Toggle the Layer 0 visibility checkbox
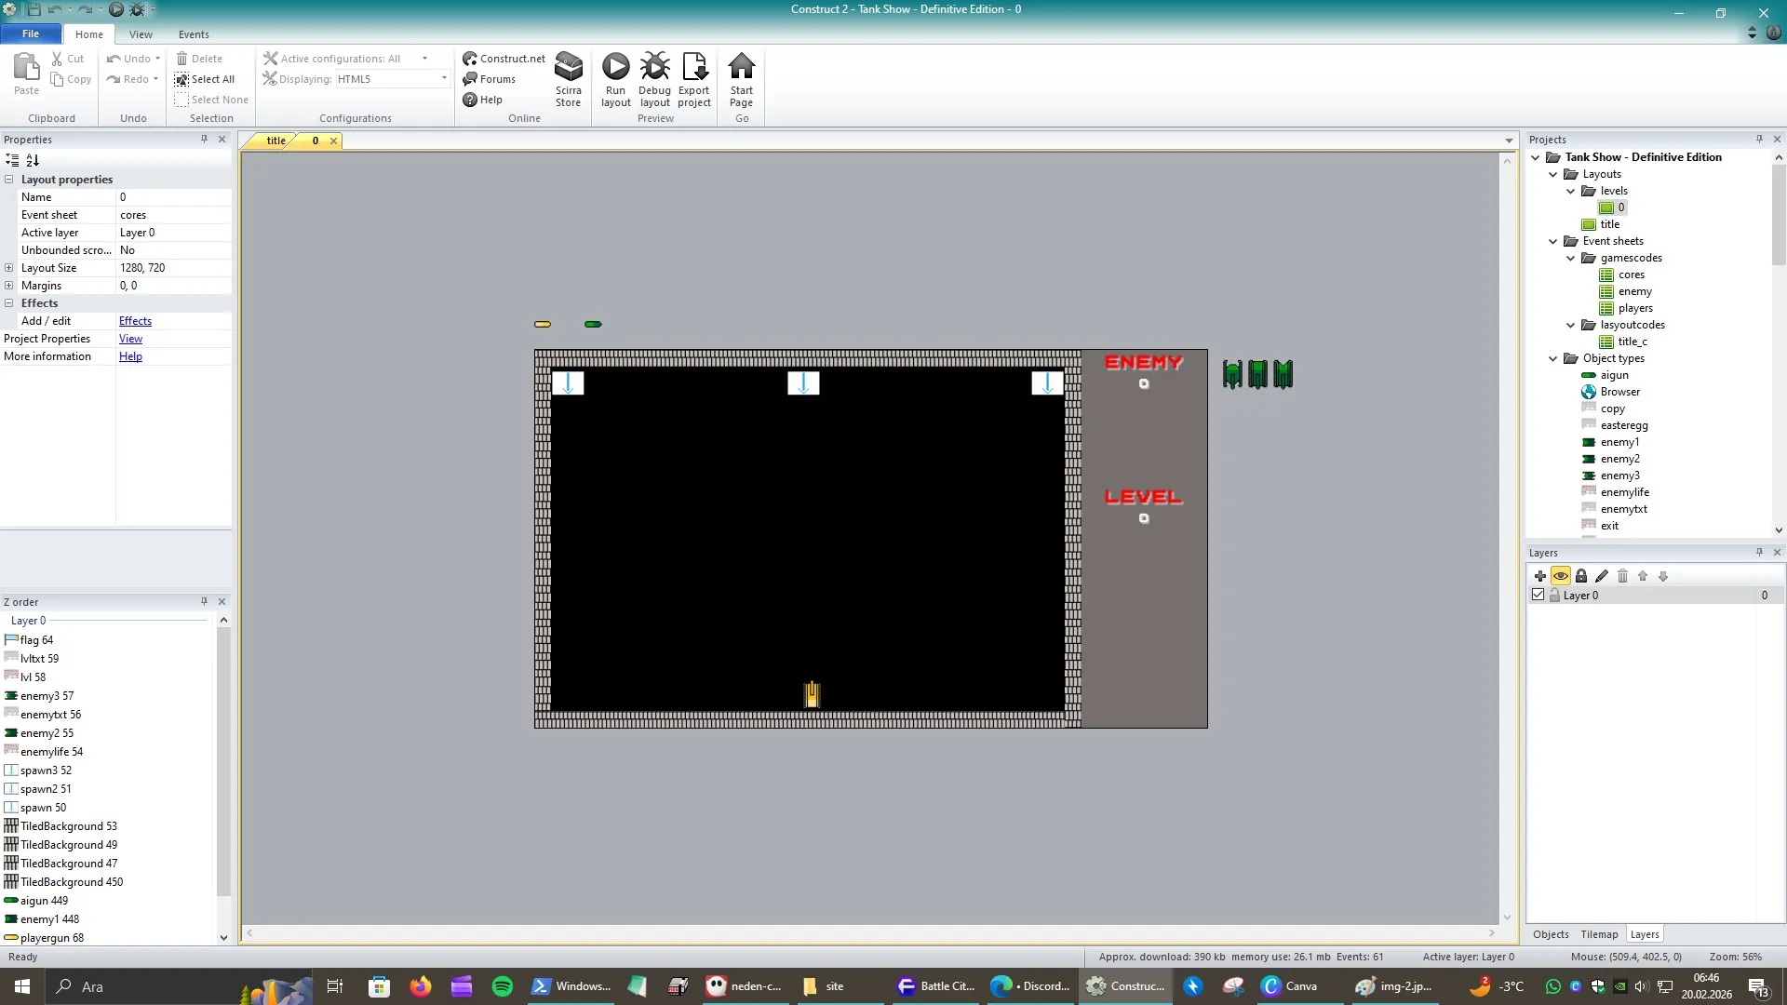 [x=1538, y=595]
